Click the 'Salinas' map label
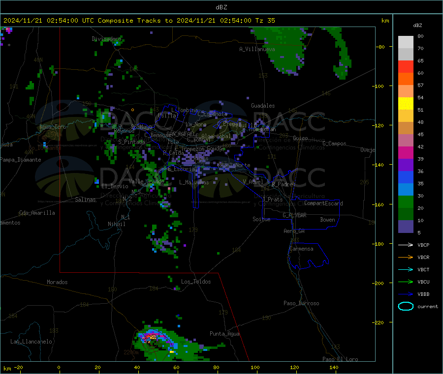Image resolution: width=443 pixels, height=374 pixels. (85, 200)
